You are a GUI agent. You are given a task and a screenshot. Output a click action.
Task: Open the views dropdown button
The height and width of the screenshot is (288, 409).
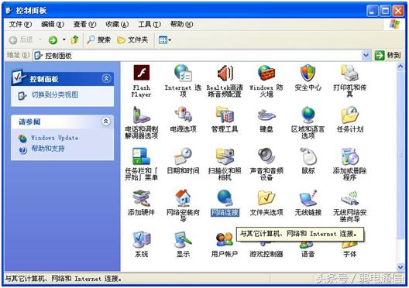pyautogui.click(x=165, y=40)
